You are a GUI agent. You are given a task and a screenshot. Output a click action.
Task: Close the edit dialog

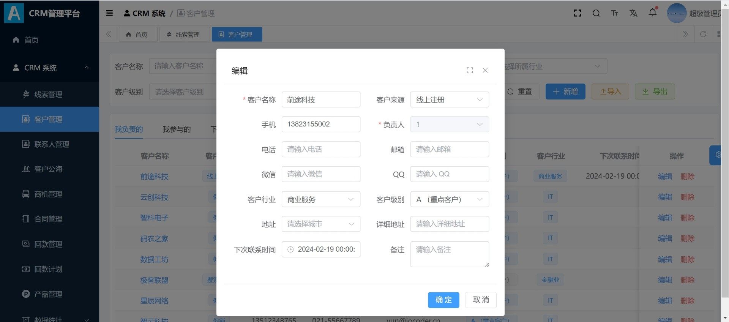[485, 70]
